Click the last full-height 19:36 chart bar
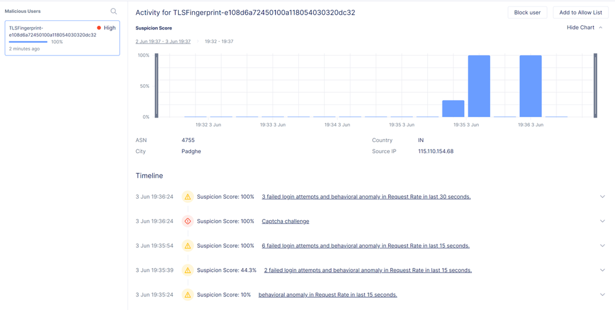The width and height of the screenshot is (615, 310). pyautogui.click(x=531, y=86)
